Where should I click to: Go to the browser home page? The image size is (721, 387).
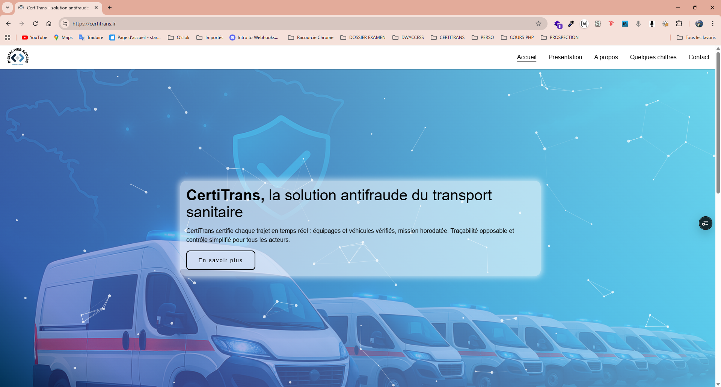click(x=49, y=24)
